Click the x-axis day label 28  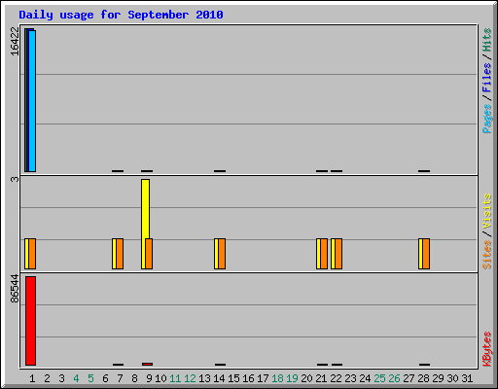(x=423, y=378)
